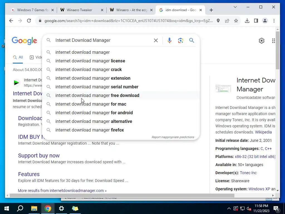
Task: Choose suggestion 'internet download manager alternative'
Action: point(121,121)
